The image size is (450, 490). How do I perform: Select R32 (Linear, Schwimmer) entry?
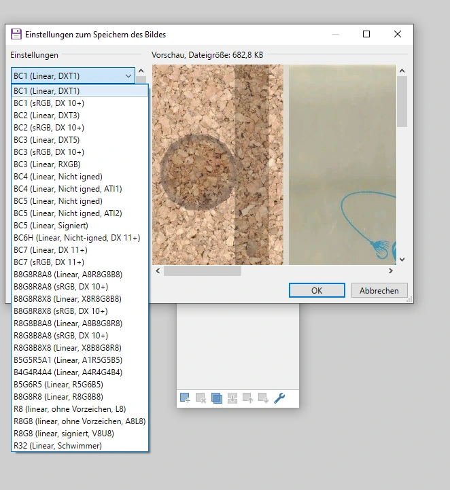(x=57, y=446)
